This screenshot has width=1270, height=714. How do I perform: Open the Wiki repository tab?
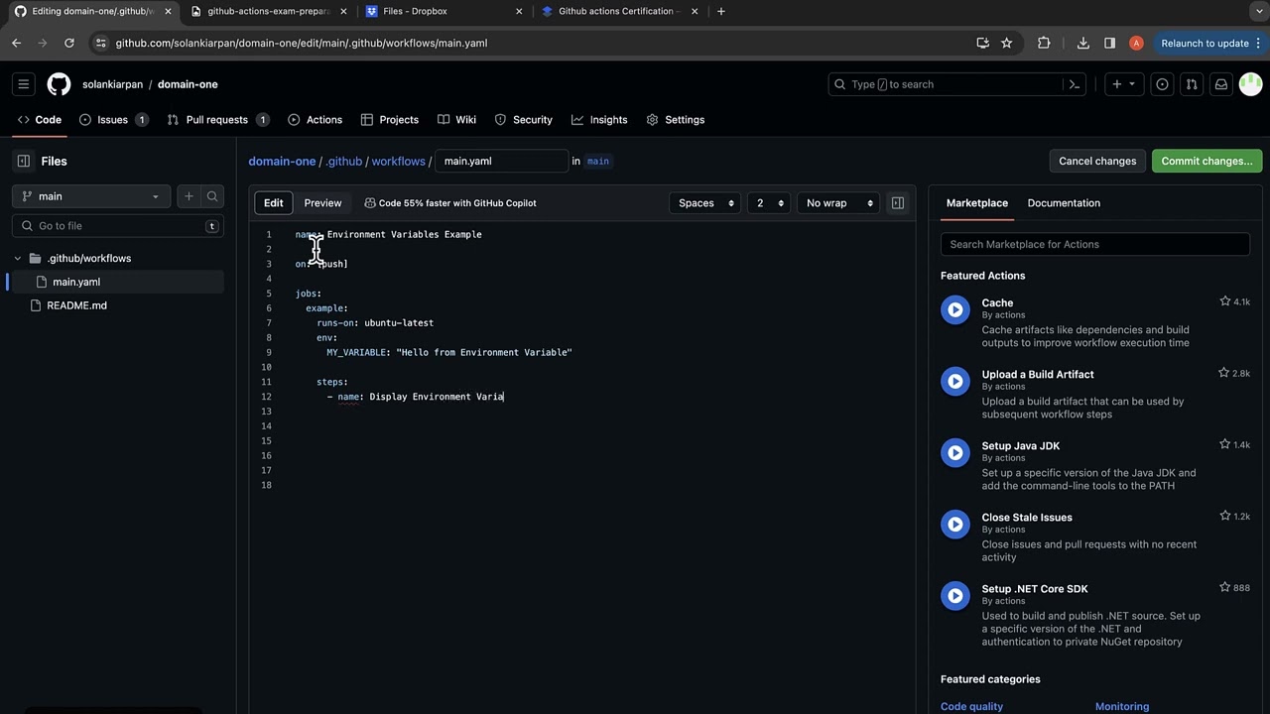tap(456, 120)
